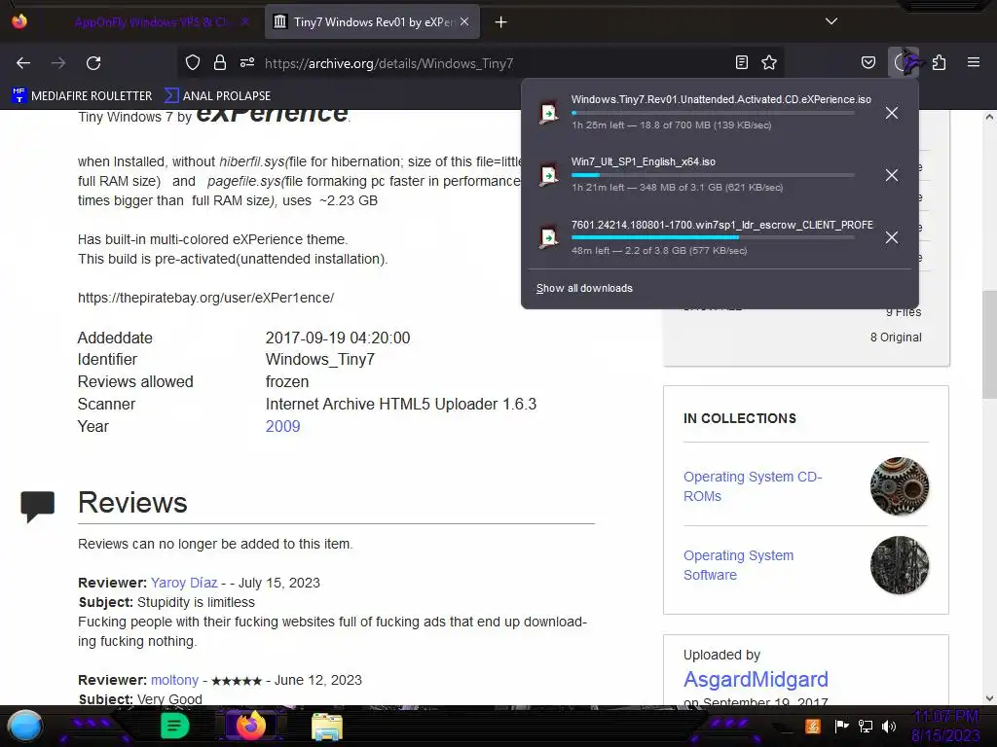Click the orange tray application icon

(813, 726)
